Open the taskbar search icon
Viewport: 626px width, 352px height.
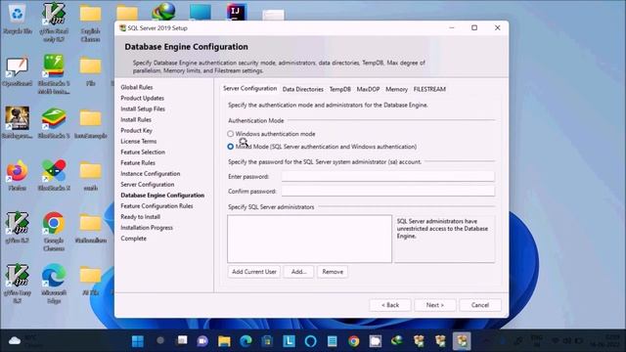(160, 340)
